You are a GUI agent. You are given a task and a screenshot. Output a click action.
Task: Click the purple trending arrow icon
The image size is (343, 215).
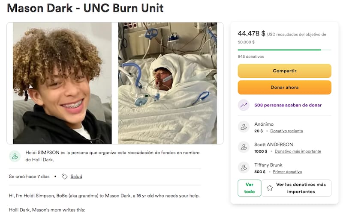click(244, 105)
